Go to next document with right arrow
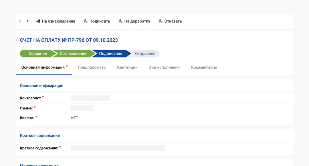 pos(28,21)
